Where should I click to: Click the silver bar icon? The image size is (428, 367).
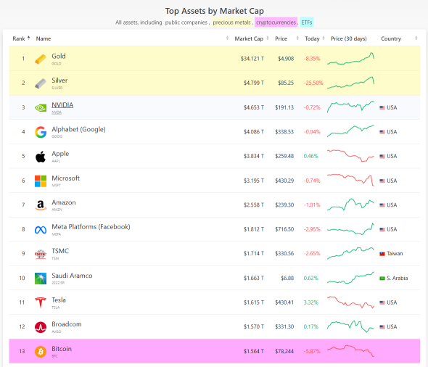pyautogui.click(x=41, y=83)
